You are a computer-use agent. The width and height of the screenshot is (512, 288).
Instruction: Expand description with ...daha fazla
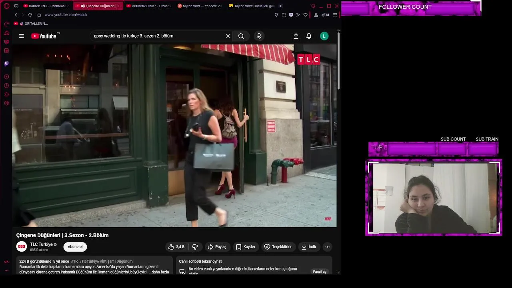pyautogui.click(x=159, y=272)
